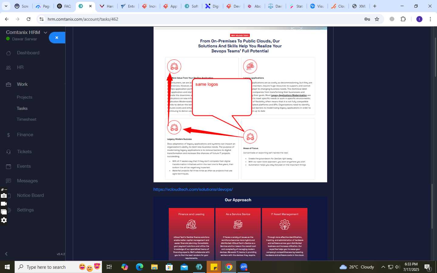Click the browser forward arrow
This screenshot has width=437, height=273.
tap(18, 19)
